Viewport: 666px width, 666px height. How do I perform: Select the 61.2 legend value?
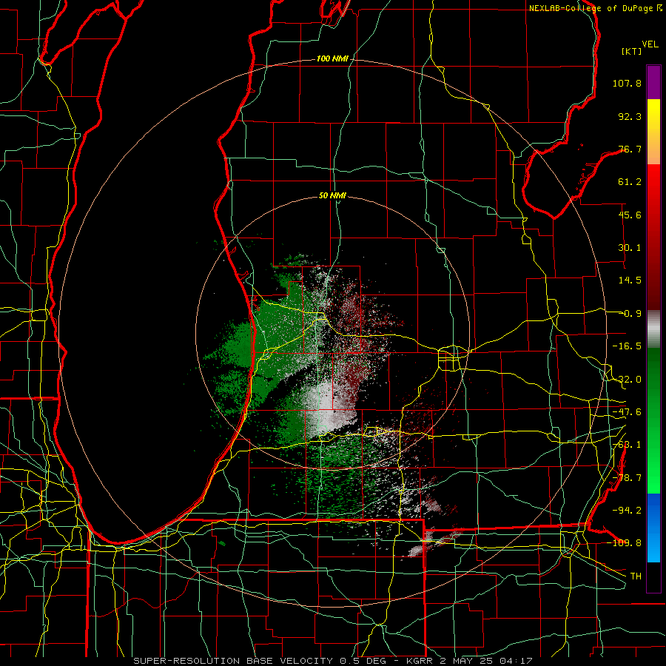tap(630, 182)
